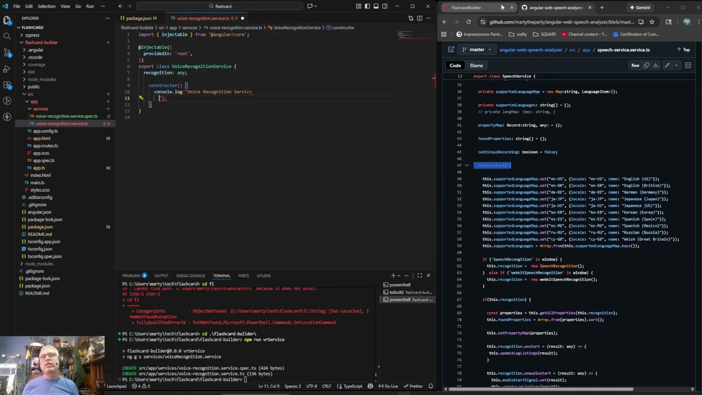Switch GitHub view to Code
The height and width of the screenshot is (395, 702).
click(x=455, y=65)
